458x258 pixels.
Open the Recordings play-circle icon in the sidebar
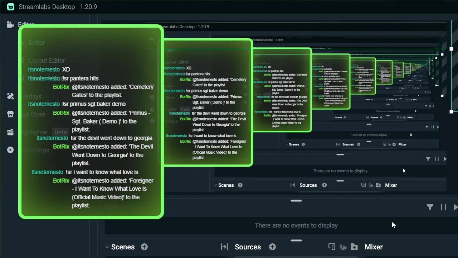coord(10,150)
